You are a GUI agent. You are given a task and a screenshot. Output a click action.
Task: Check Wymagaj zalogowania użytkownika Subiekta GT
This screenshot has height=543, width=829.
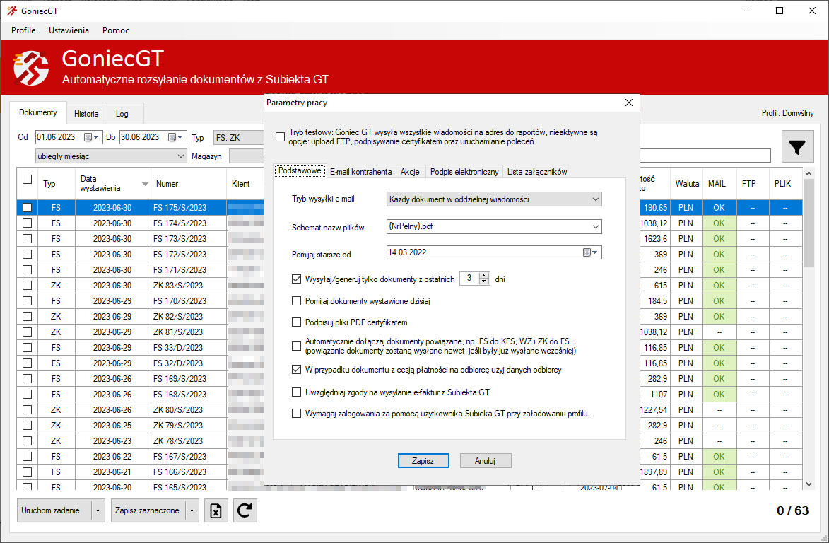297,414
